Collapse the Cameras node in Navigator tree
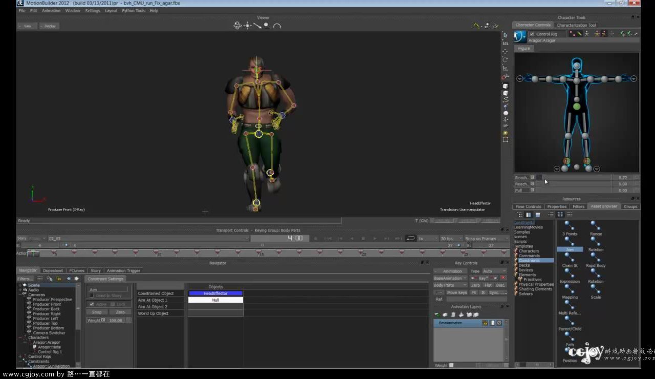Screen dimensions: 655x379 [20, 294]
